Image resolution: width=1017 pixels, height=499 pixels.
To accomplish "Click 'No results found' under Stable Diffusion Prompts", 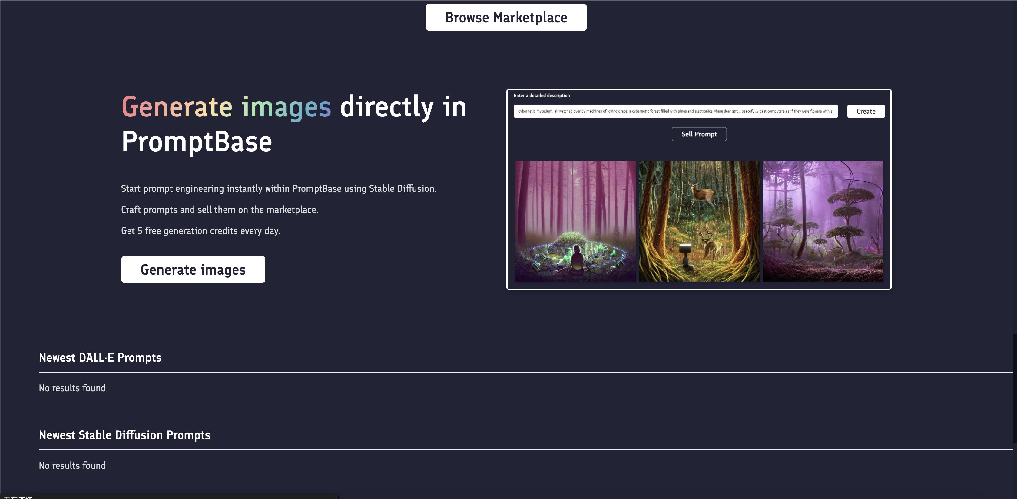I will pos(72,465).
